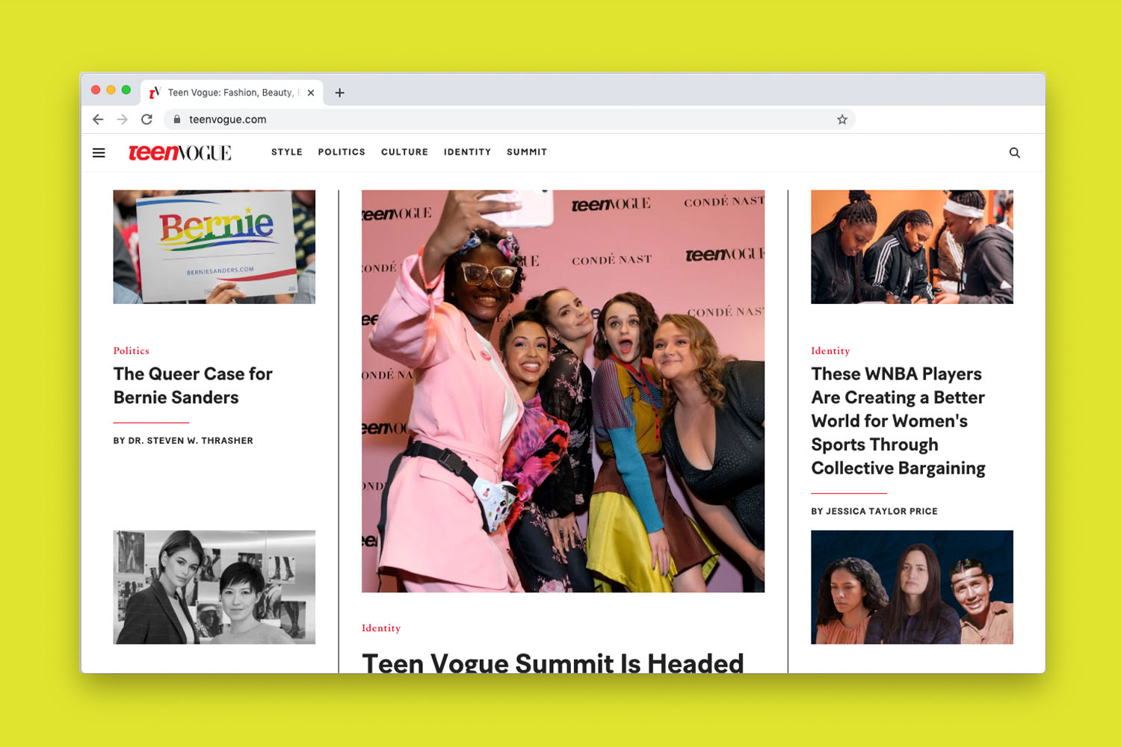Open a new browser tab
This screenshot has width=1121, height=747.
[x=339, y=93]
